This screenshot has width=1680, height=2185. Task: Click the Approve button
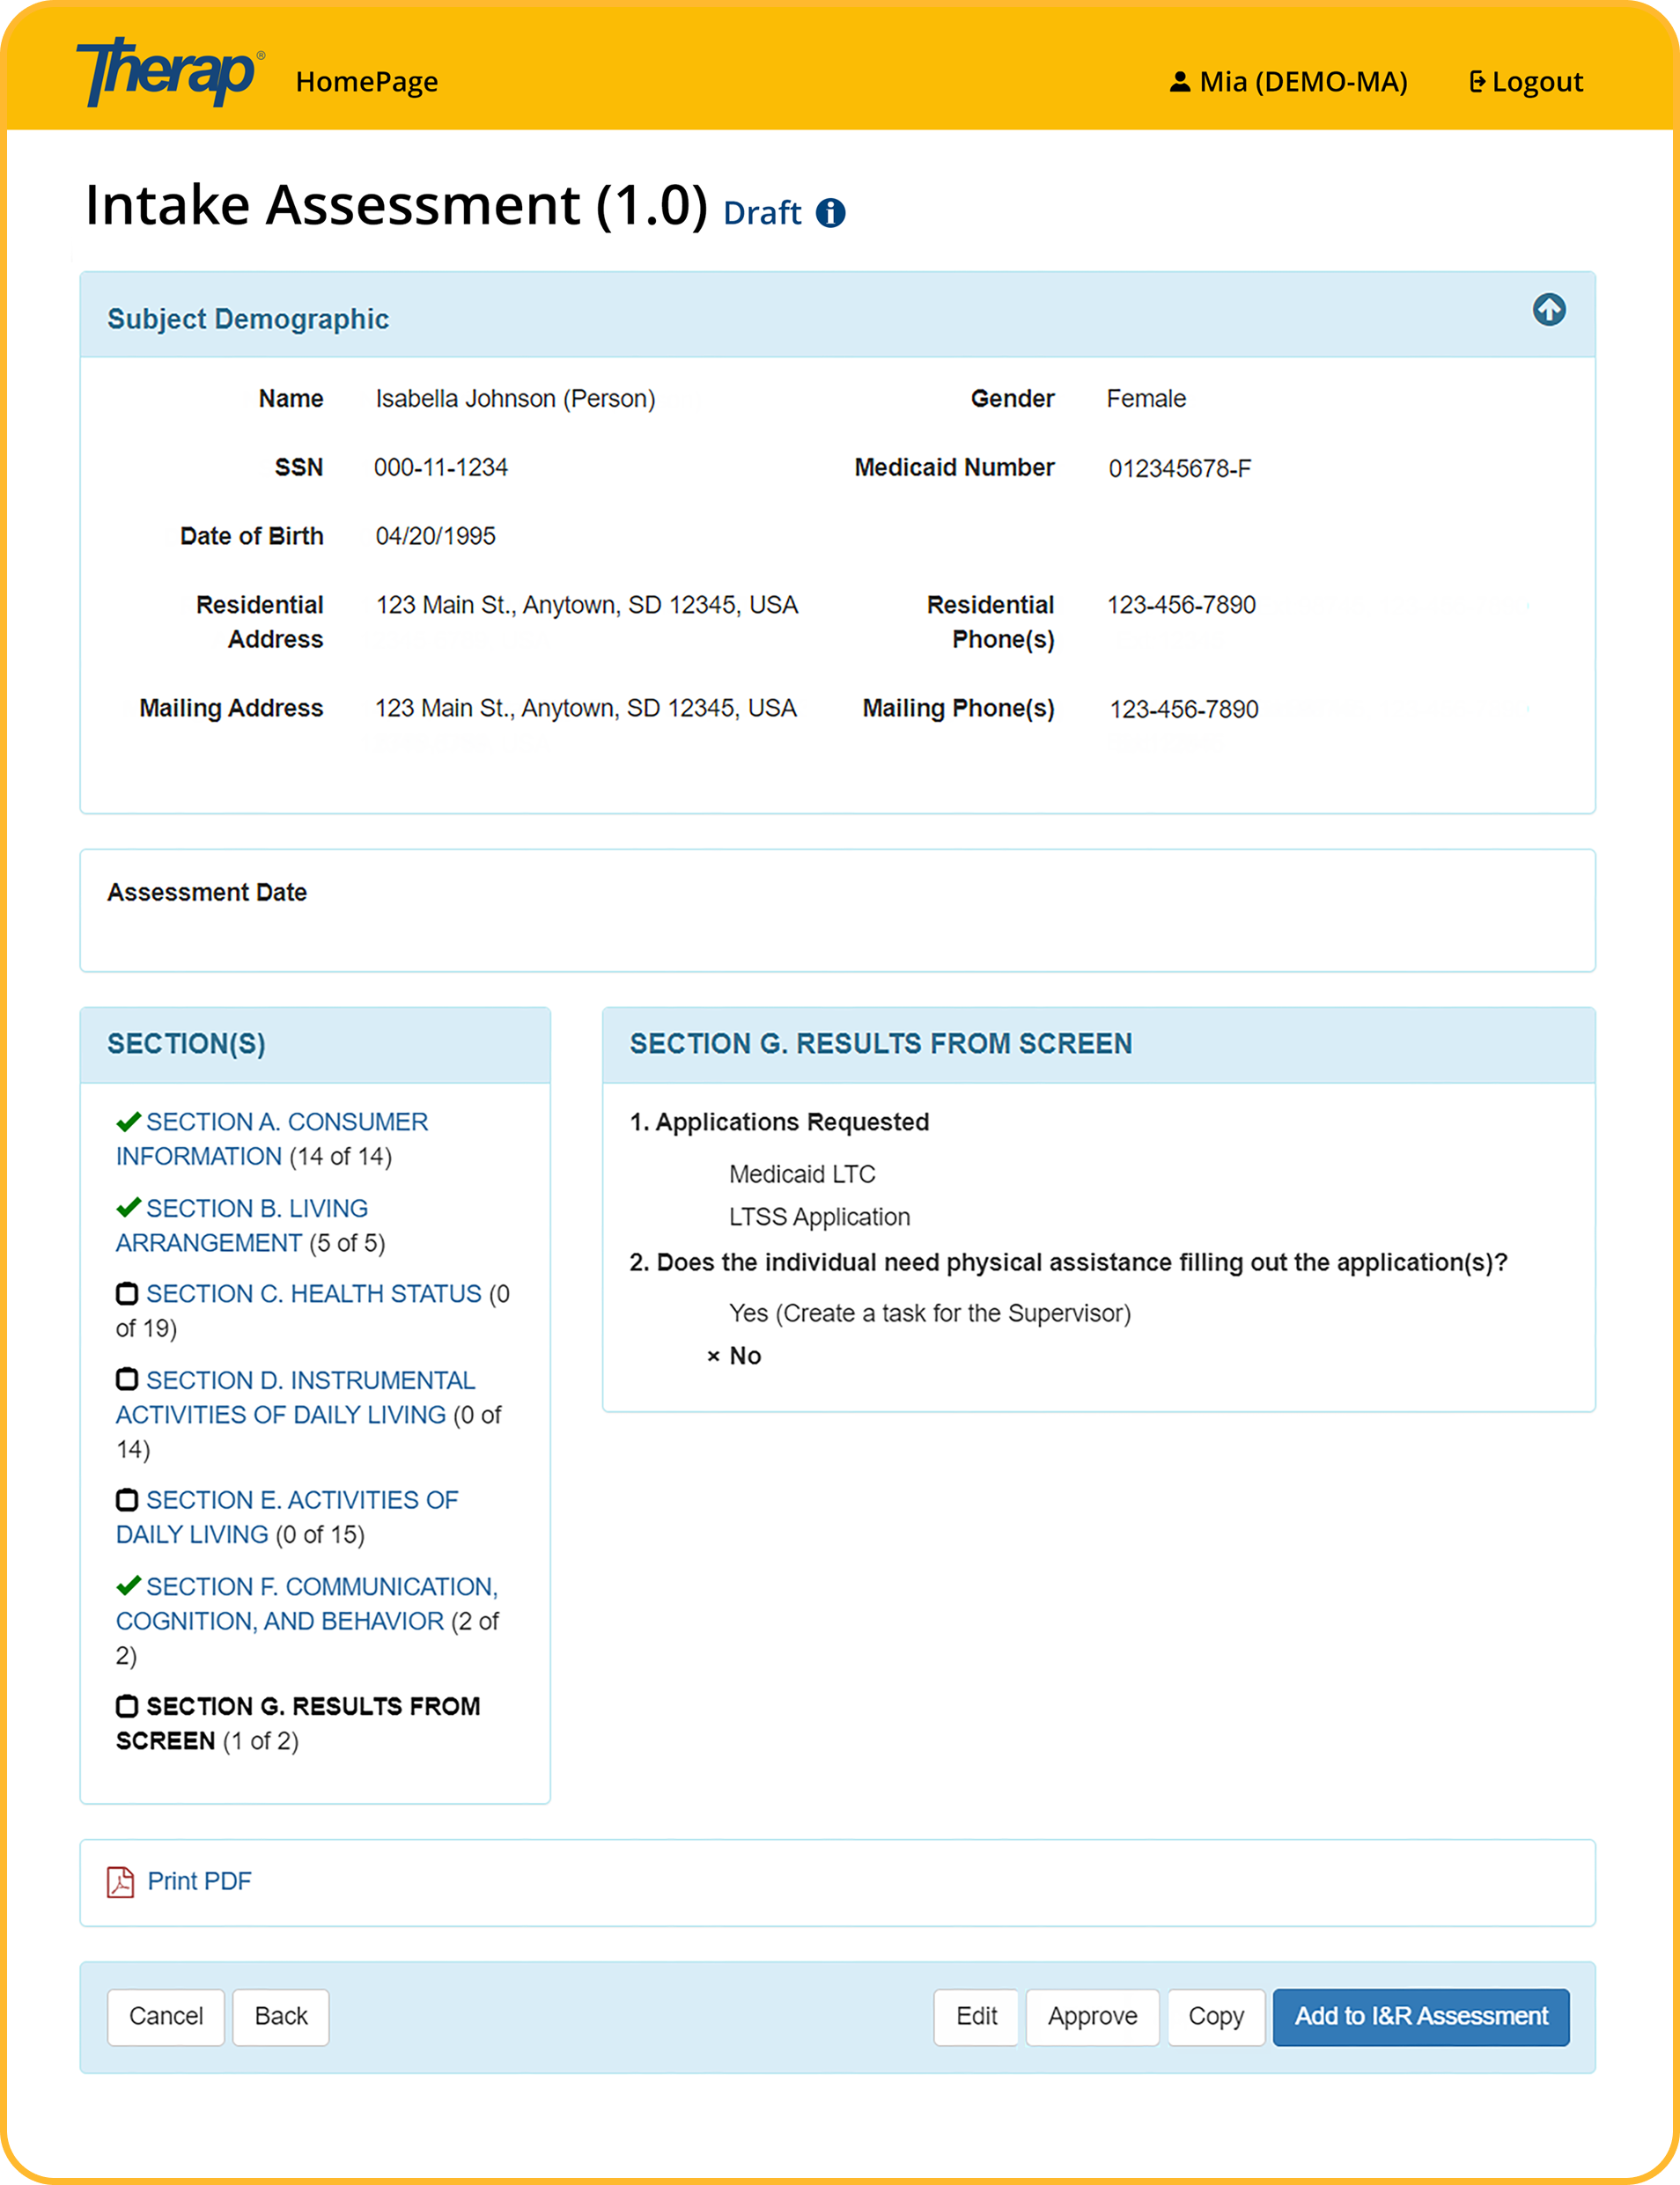[1092, 2017]
